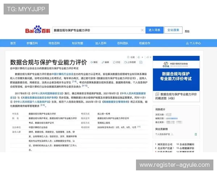This screenshot has height=174, width=217.
Task: Open the 知识专题 navigation tab
Action: coord(77,43)
